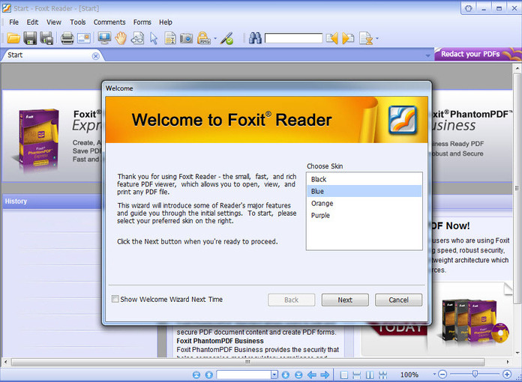This screenshot has height=382, width=522.
Task: Open the Edit menu
Action: (33, 22)
